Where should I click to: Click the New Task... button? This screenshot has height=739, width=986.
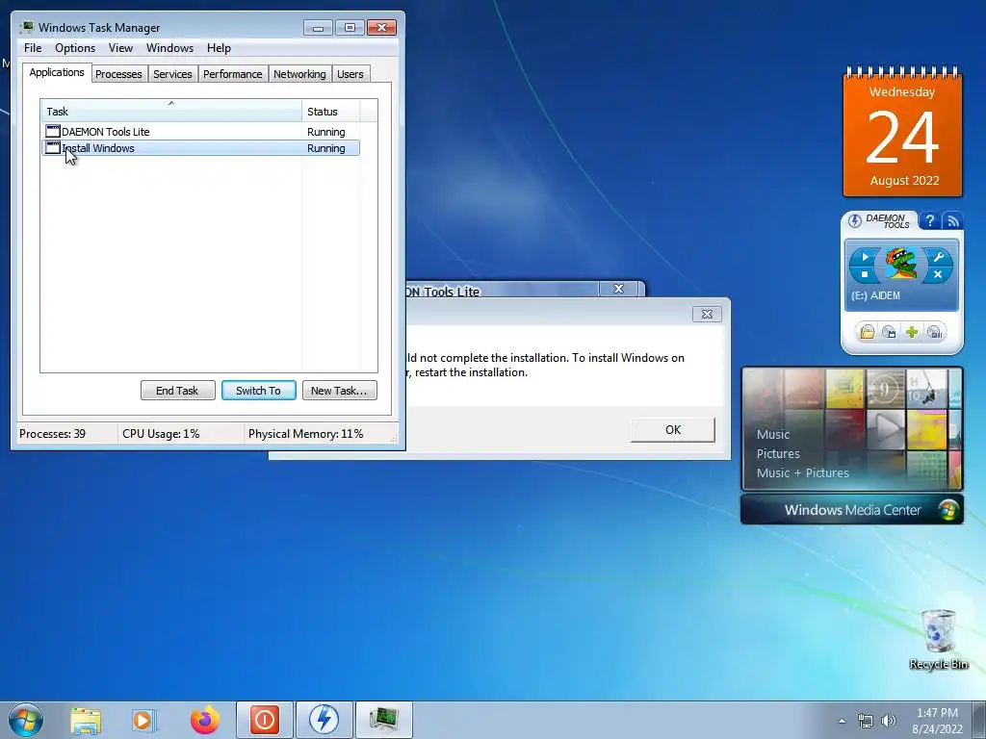(x=339, y=391)
